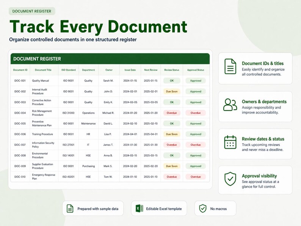Screen dimensions: 301x226
Task: Click owner Michael R.
Action: (x=108, y=113)
